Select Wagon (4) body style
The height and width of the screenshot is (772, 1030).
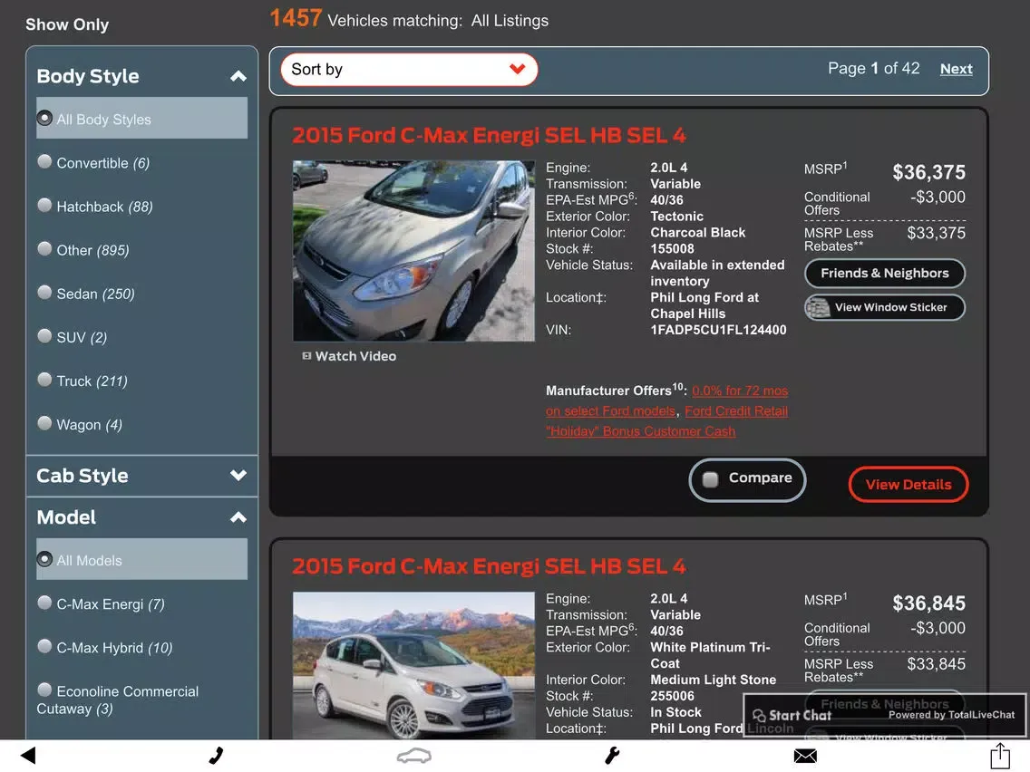tap(44, 423)
